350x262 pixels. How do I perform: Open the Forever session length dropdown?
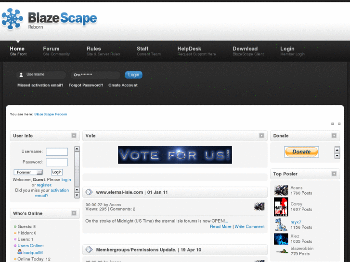[28, 172]
